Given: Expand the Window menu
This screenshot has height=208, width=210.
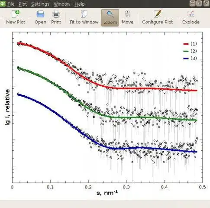Looking at the screenshot, I should 62,4.
